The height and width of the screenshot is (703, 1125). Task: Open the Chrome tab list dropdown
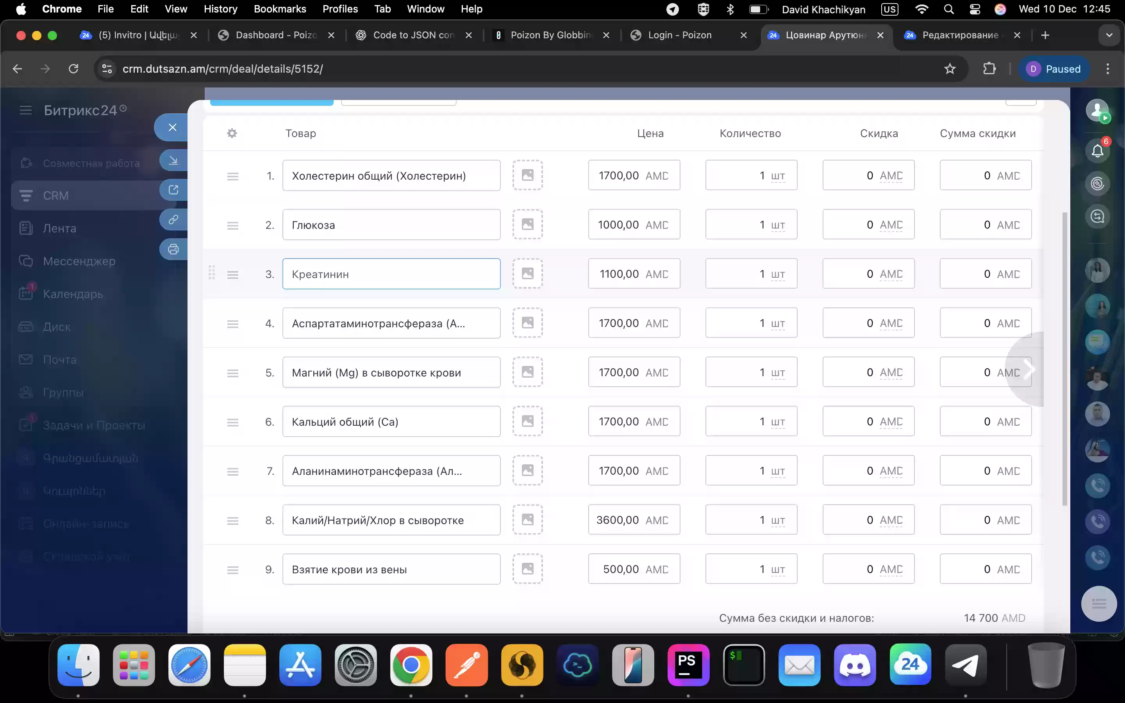(x=1109, y=35)
